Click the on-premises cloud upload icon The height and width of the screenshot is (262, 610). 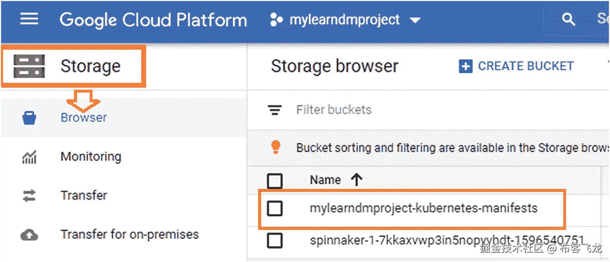point(29,235)
